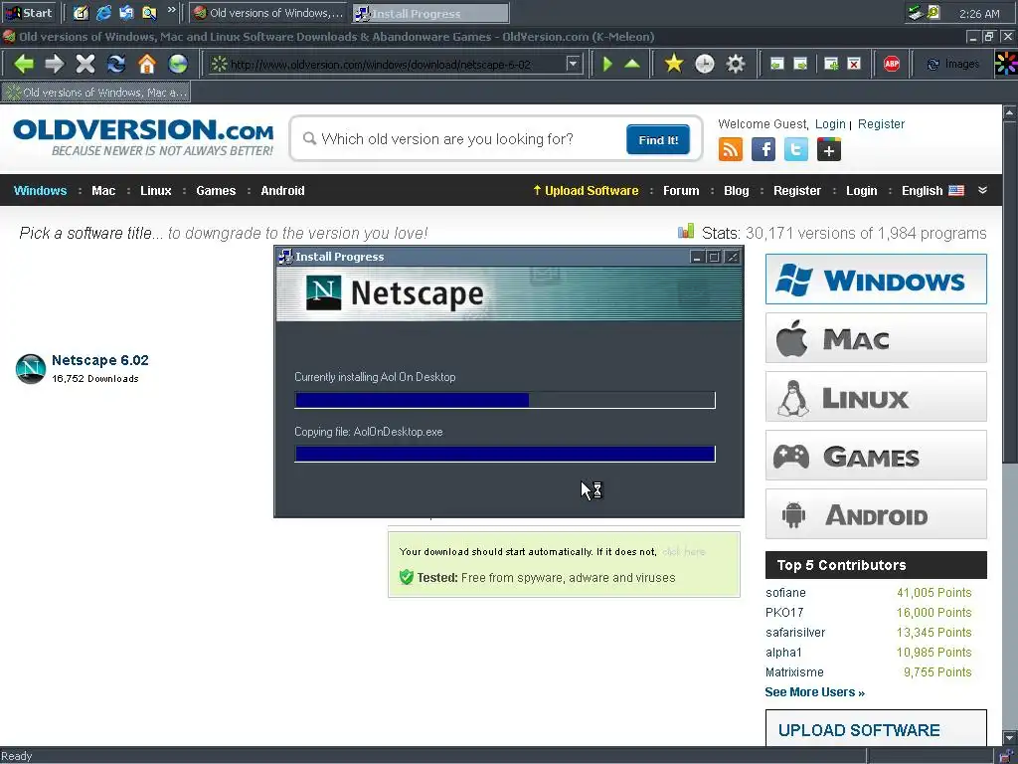Switch to the next tab icon

point(800,64)
